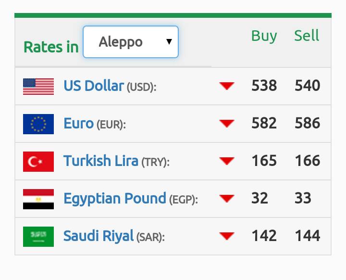Screen dimensions: 346x280
Task: Click the Buy column header
Action: pos(264,36)
